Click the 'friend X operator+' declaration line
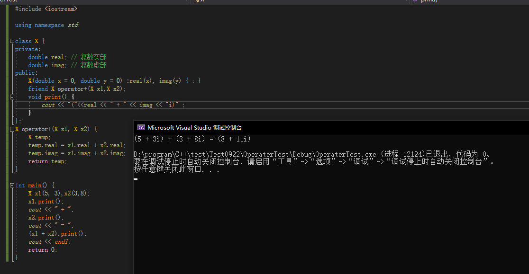The width and height of the screenshot is (529, 274). click(77, 89)
